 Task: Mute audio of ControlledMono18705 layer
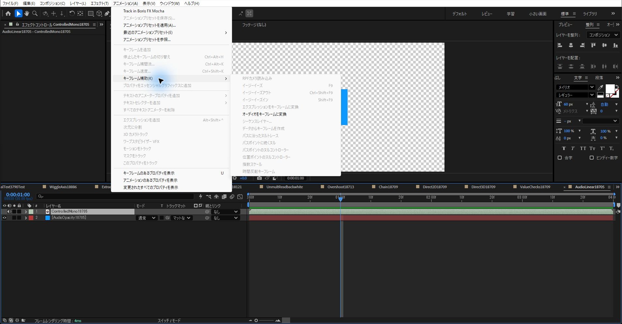(x=9, y=212)
